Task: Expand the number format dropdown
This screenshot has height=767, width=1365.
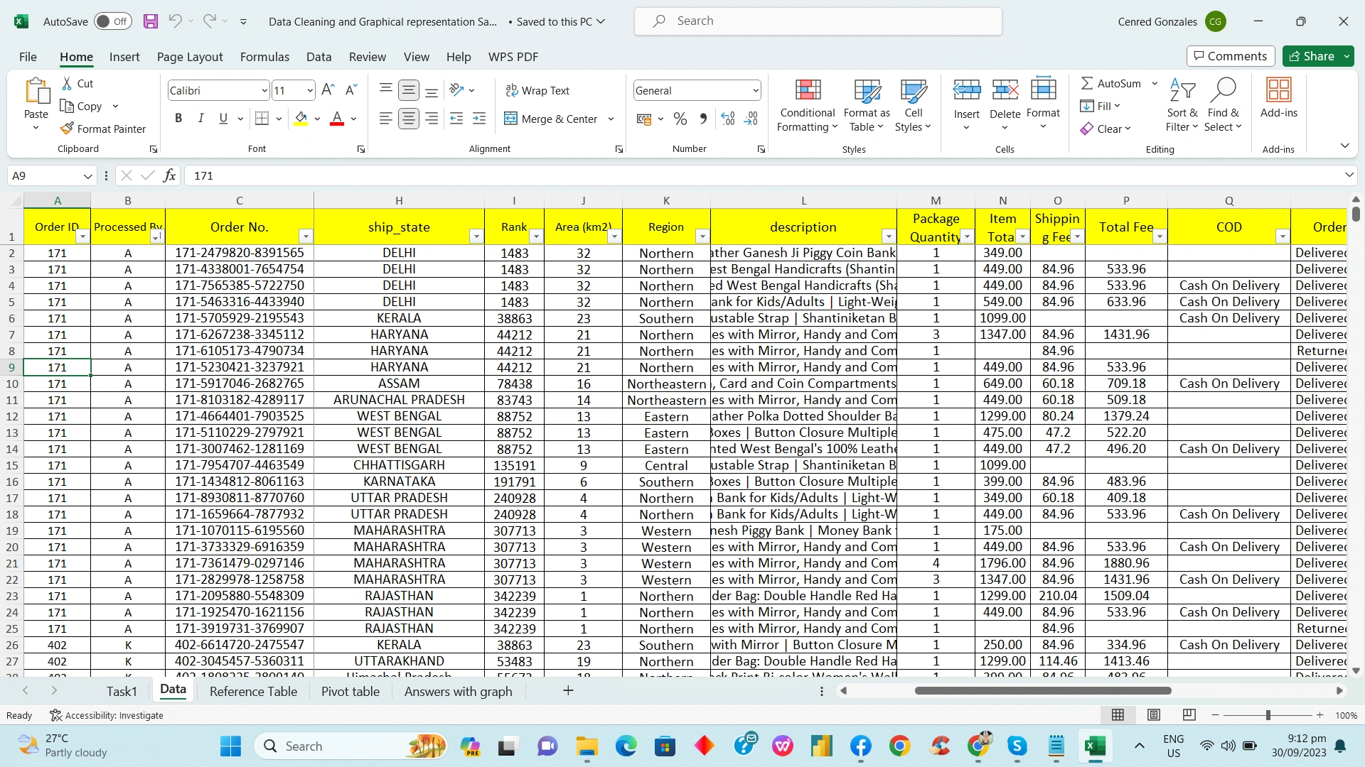Action: point(755,90)
